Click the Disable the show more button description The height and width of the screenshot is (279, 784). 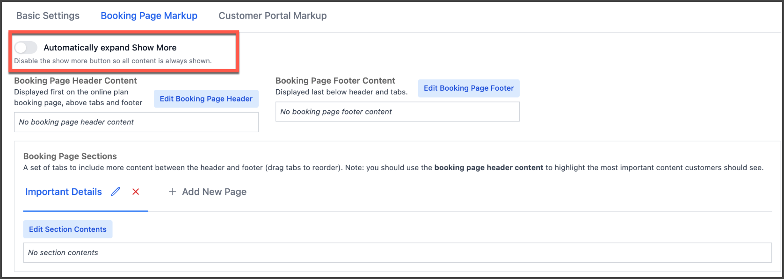113,61
